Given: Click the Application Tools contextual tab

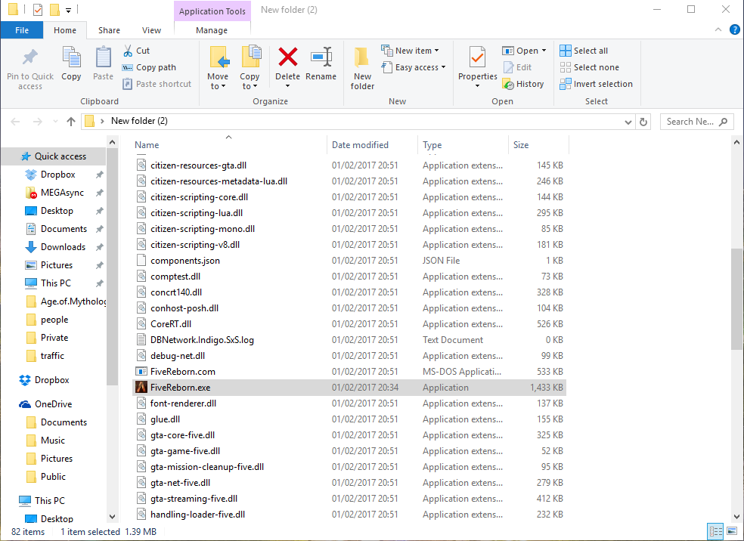Looking at the screenshot, I should (212, 11).
